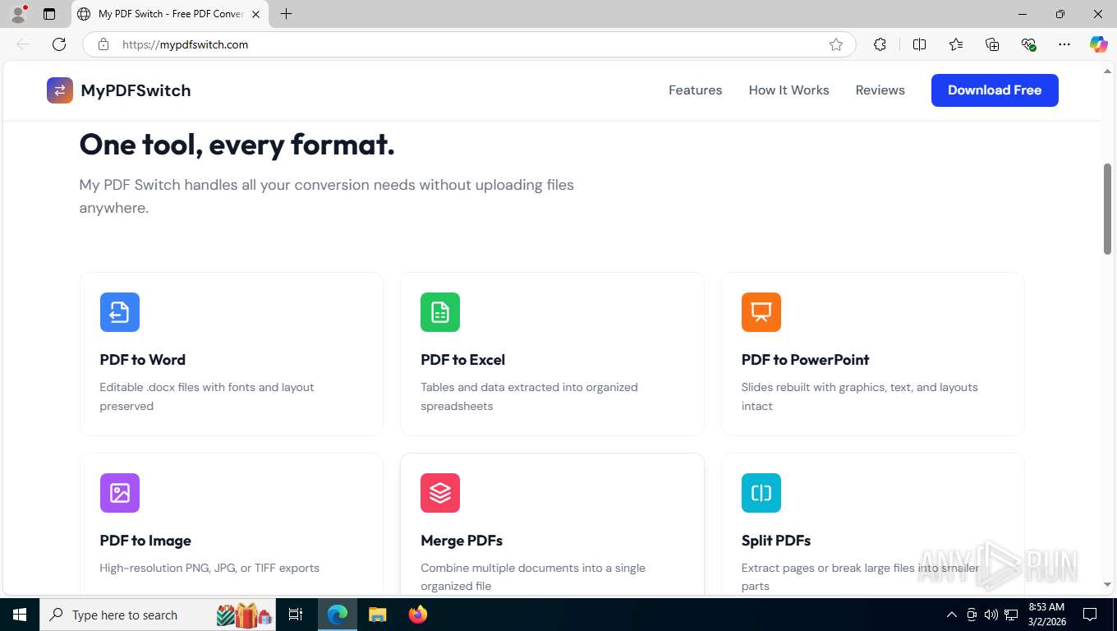Image resolution: width=1117 pixels, height=631 pixels.
Task: Select the My PDF Switch browser tab
Action: tap(170, 14)
